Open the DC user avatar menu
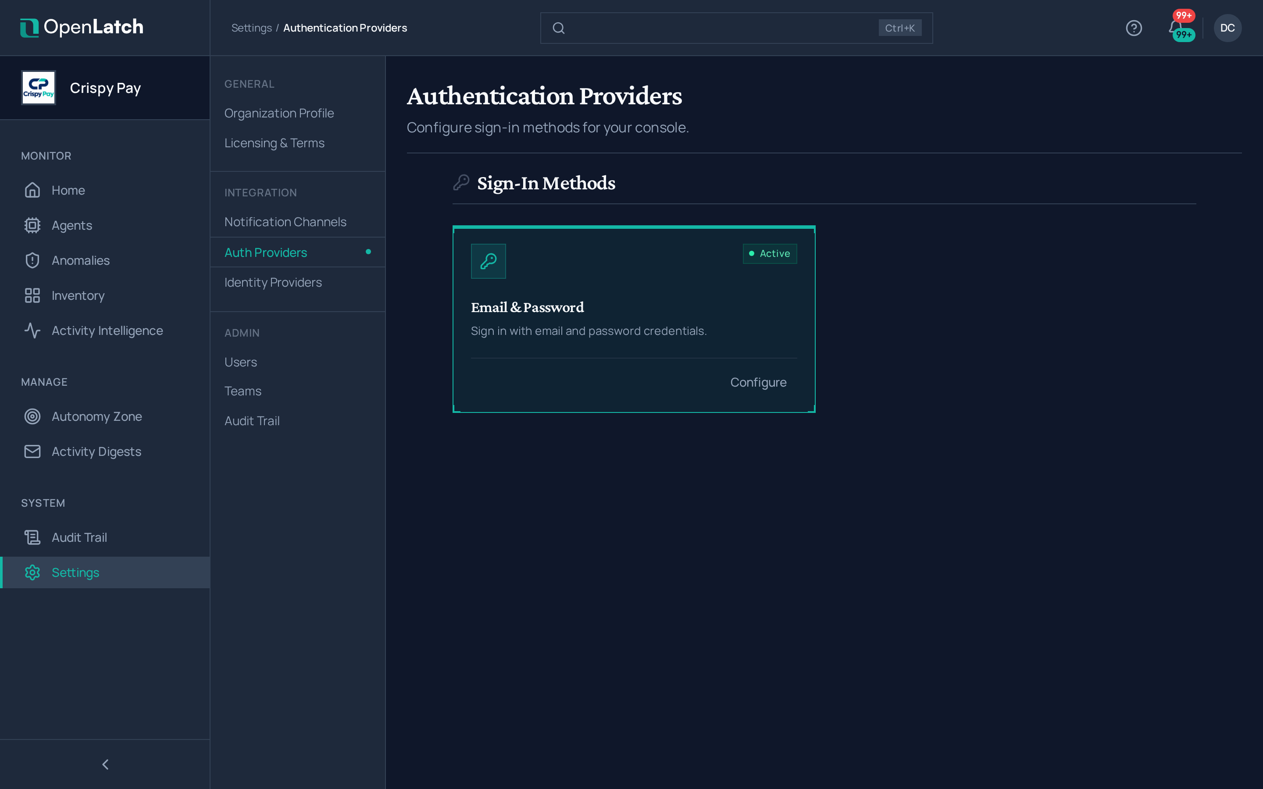 1227,28
